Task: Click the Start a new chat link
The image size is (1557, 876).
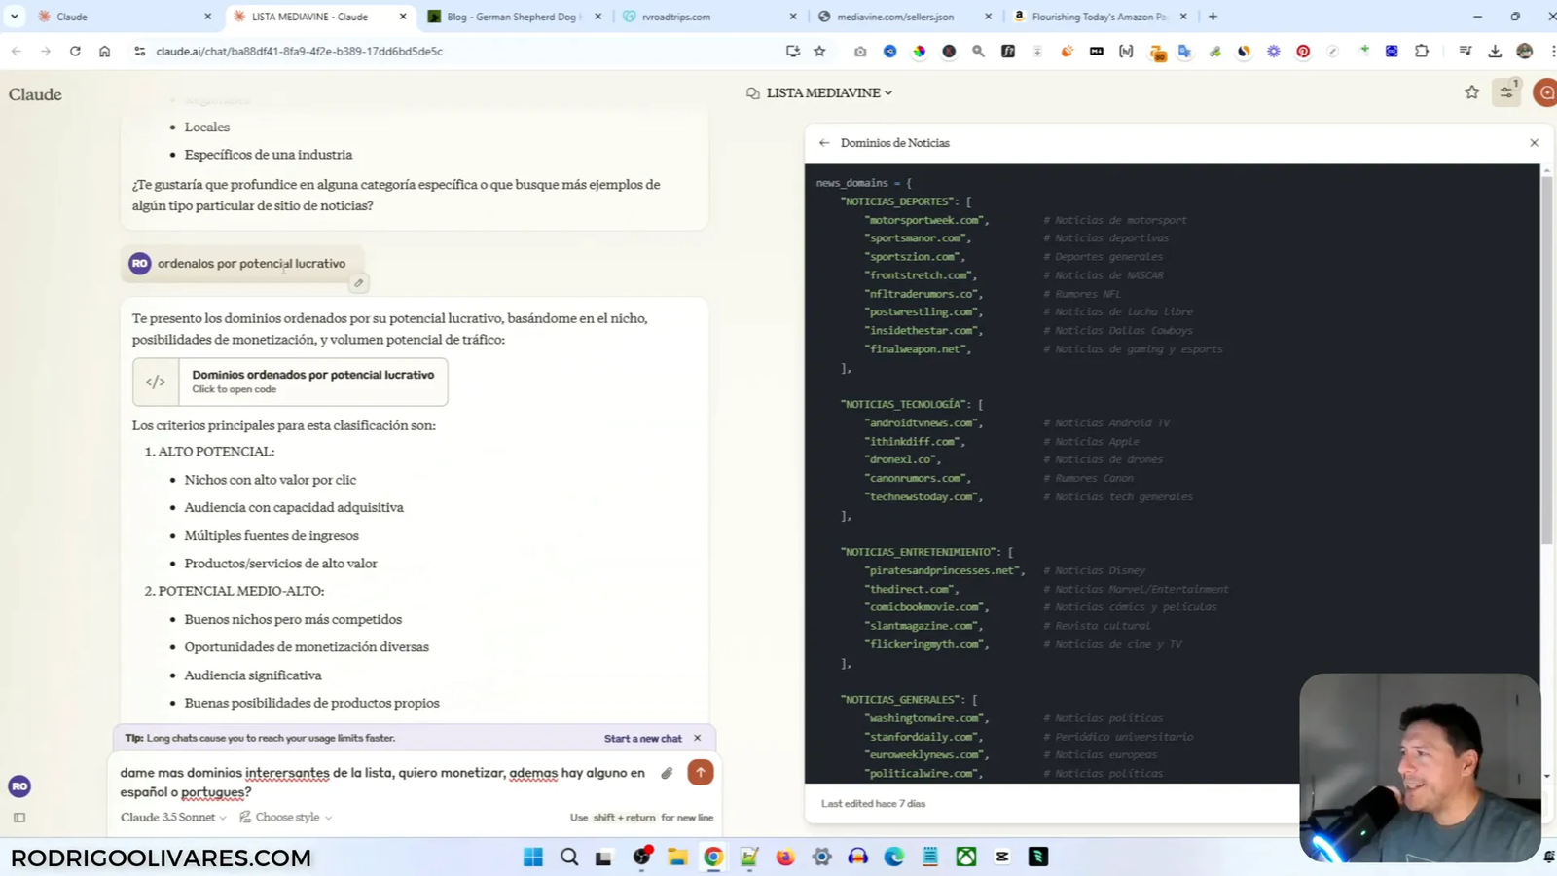Action: click(x=643, y=738)
